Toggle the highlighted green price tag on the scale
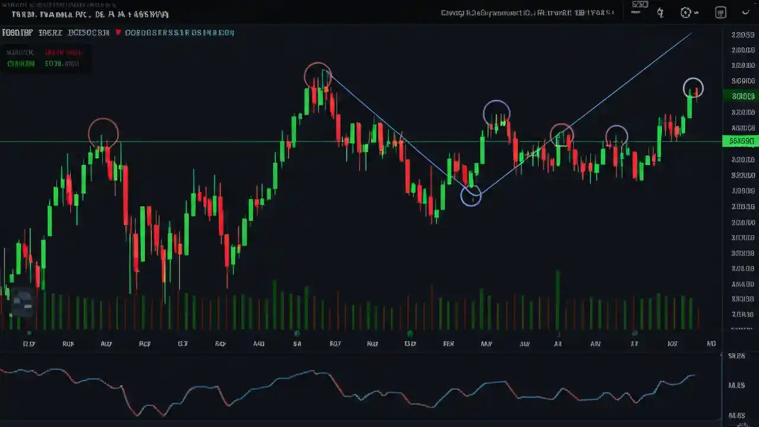Screen dimensions: 759x427 coord(742,95)
